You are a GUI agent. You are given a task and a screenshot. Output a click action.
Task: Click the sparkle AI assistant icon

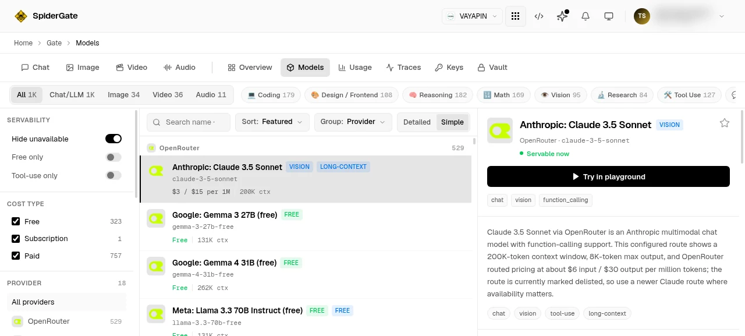[x=562, y=16]
